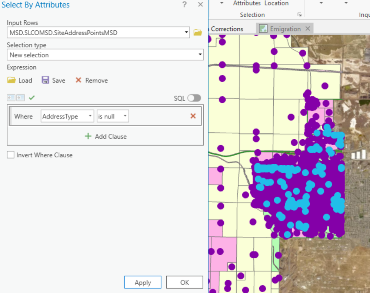Save the current expression
The width and height of the screenshot is (370, 293).
click(x=54, y=80)
